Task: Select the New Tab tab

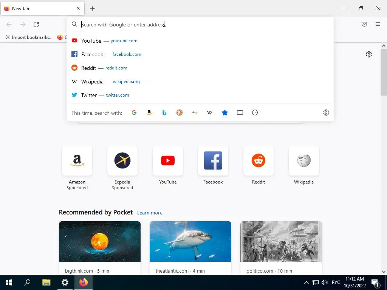Action: 42,9
